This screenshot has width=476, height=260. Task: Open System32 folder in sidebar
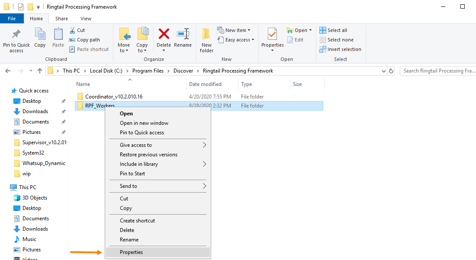pos(33,153)
